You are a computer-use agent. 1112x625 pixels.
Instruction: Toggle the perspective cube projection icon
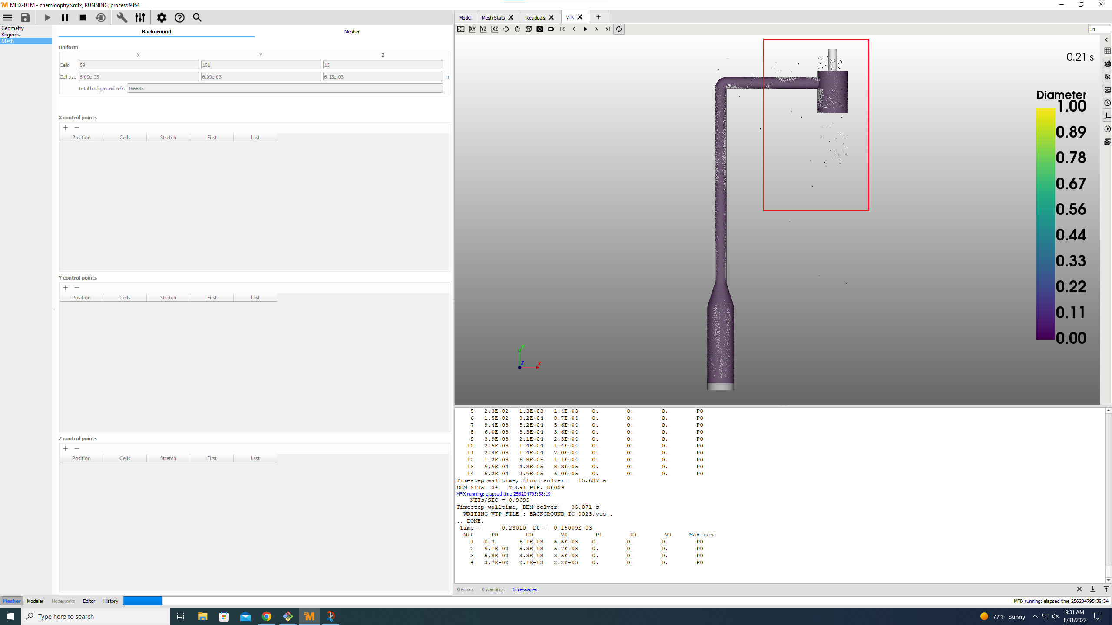(529, 29)
